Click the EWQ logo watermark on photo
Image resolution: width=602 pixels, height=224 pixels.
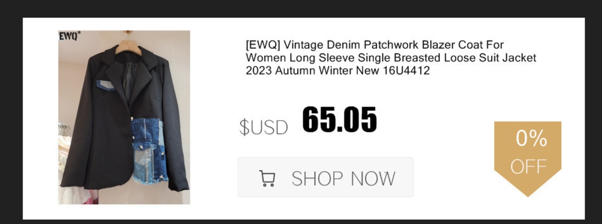click(69, 36)
